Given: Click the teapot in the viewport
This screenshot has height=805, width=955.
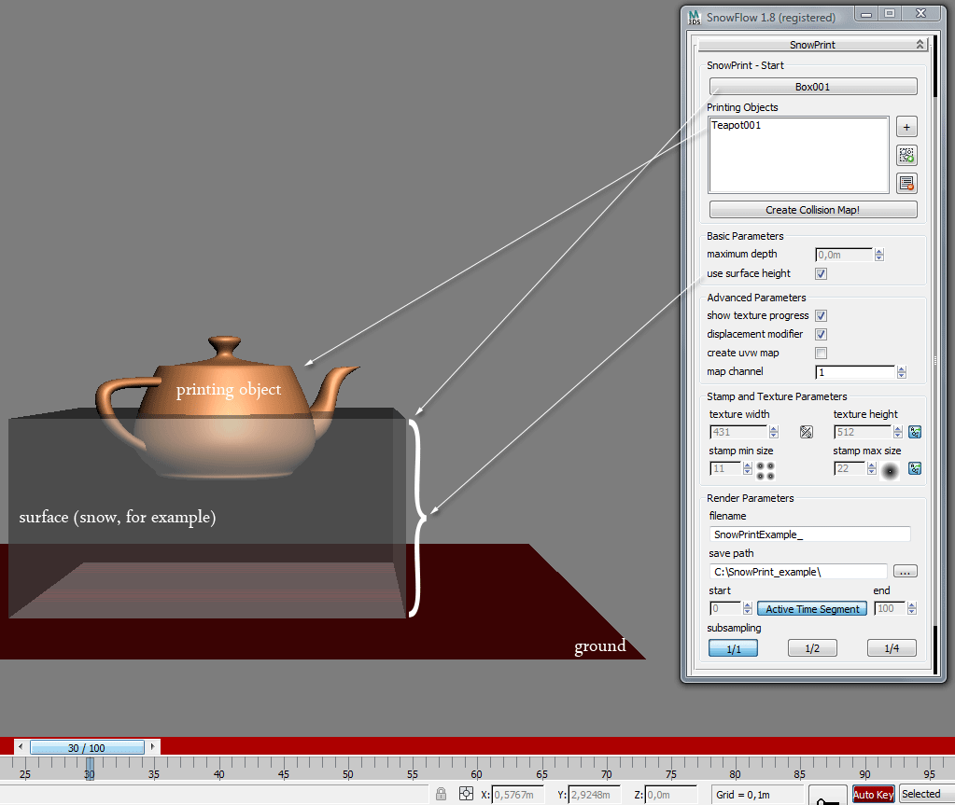Looking at the screenshot, I should coord(228,406).
